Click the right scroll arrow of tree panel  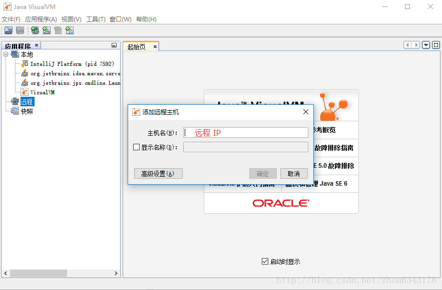[x=116, y=273]
